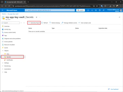Viewport: 123px width, 92px height.
Task: Open Resource visualizer
Action: pyautogui.click(x=8, y=45)
